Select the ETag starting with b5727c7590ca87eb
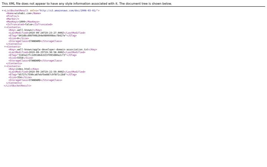This screenshot has height=167, width=267. pos(43,75)
